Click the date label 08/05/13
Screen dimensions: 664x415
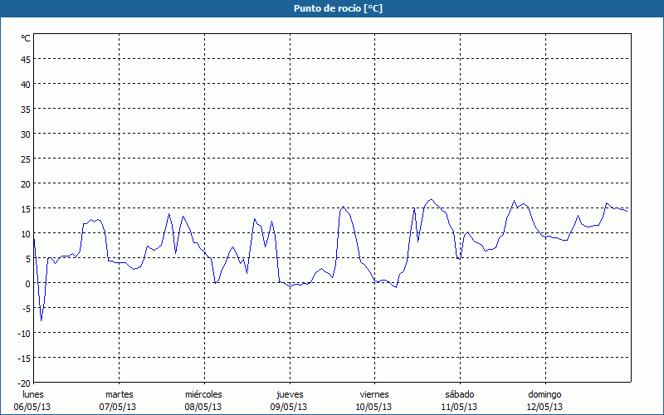click(x=203, y=407)
